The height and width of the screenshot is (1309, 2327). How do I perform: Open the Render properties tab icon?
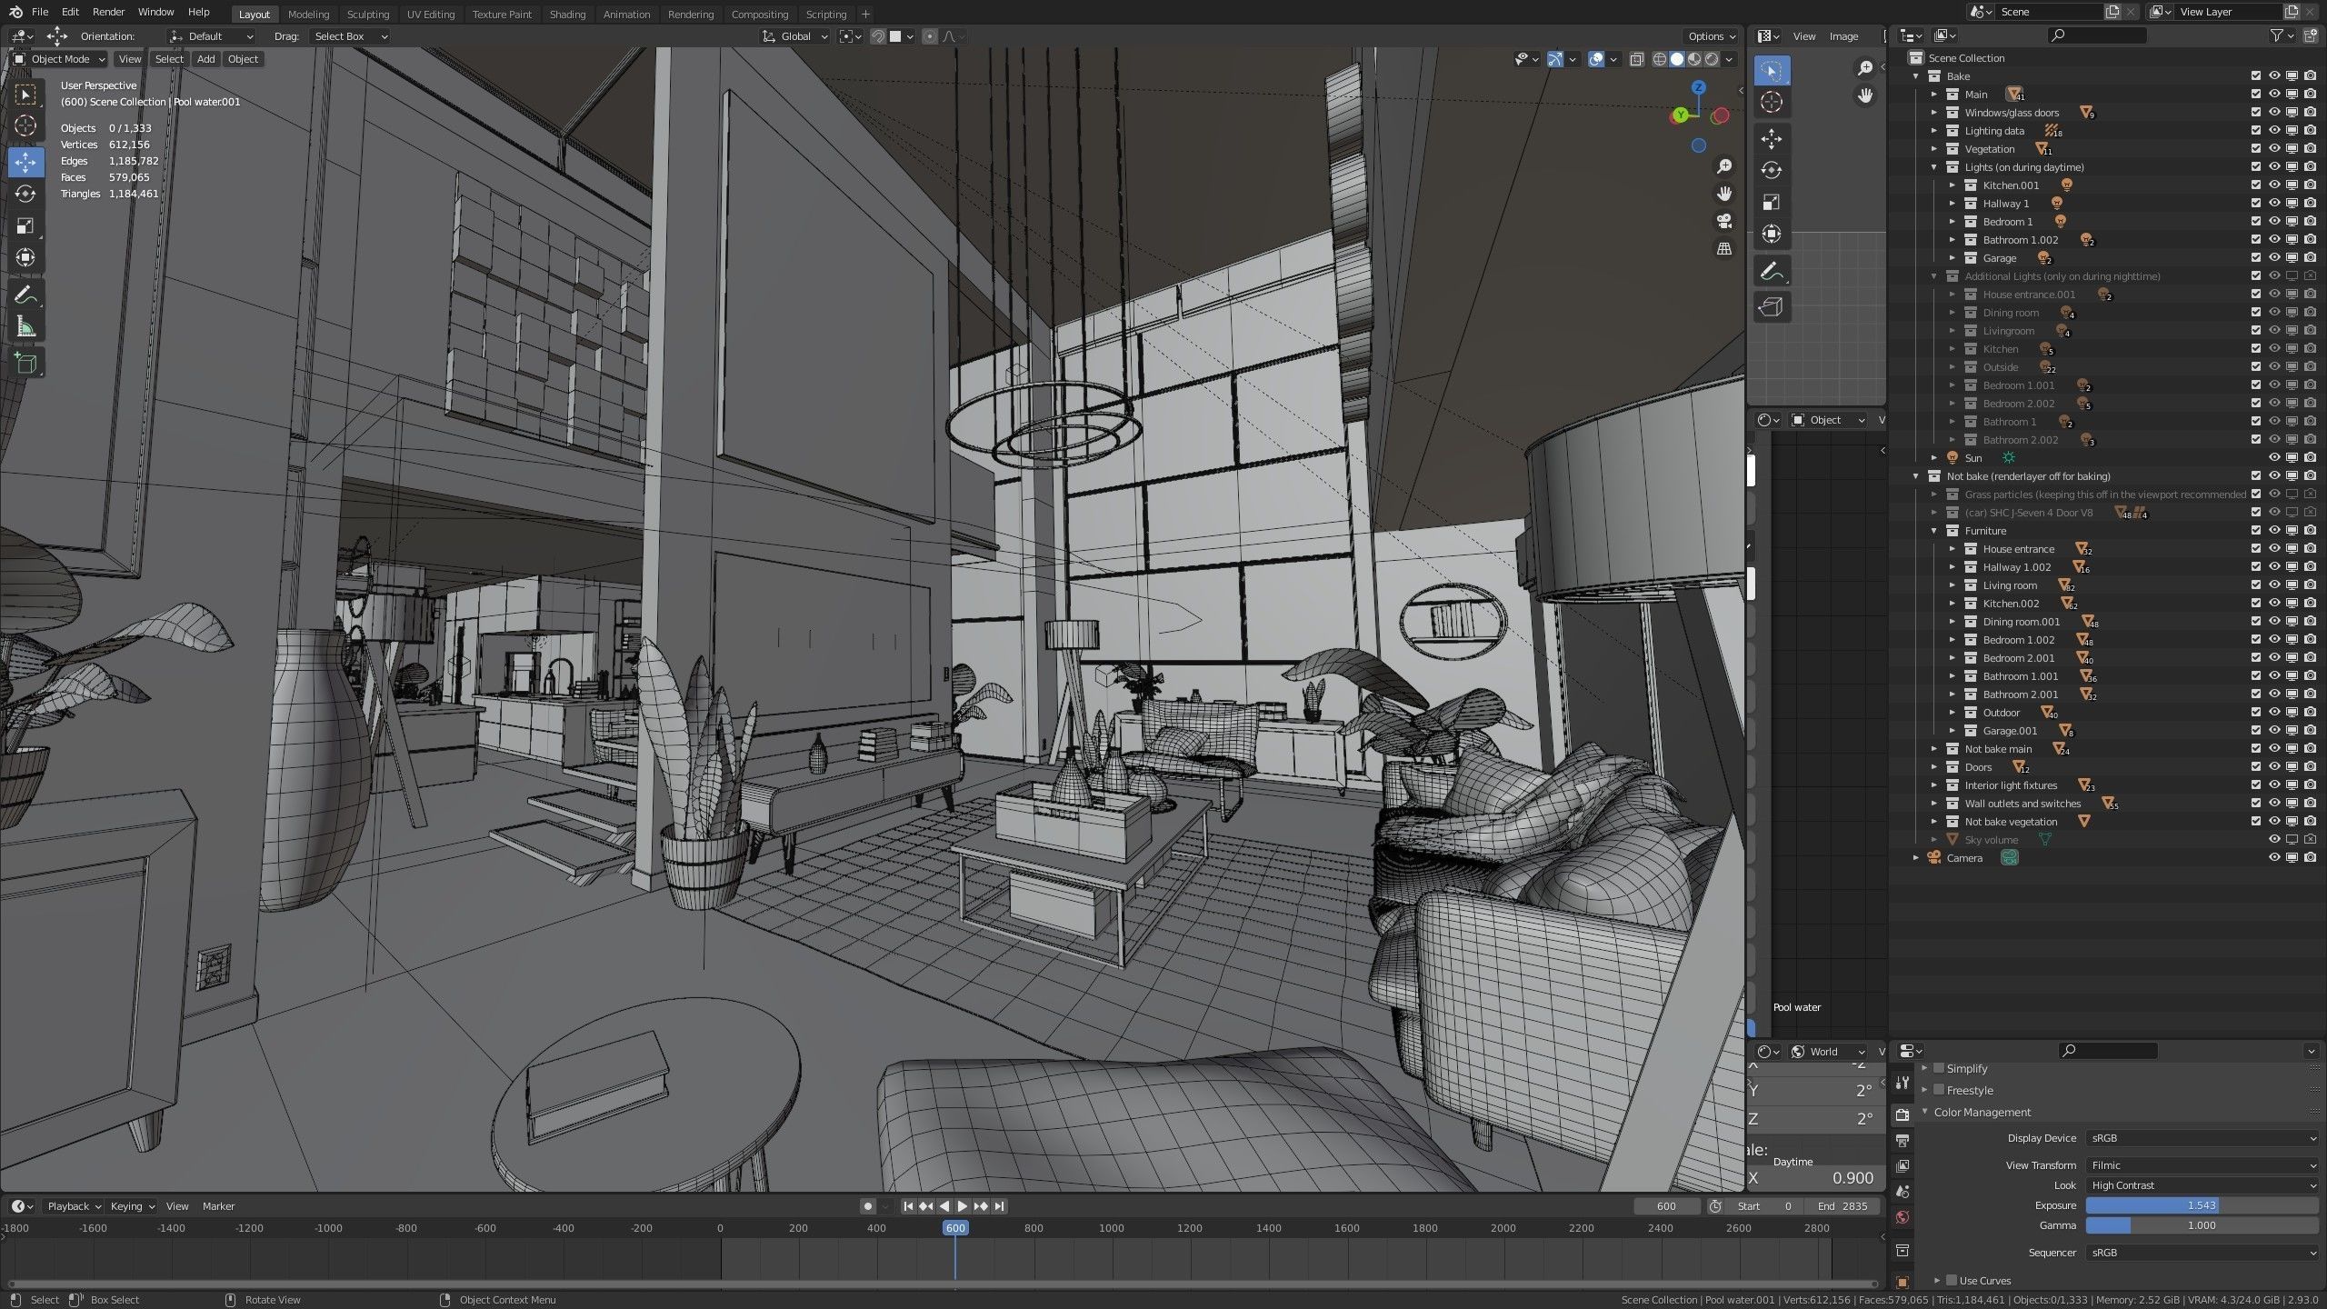click(x=1902, y=1115)
